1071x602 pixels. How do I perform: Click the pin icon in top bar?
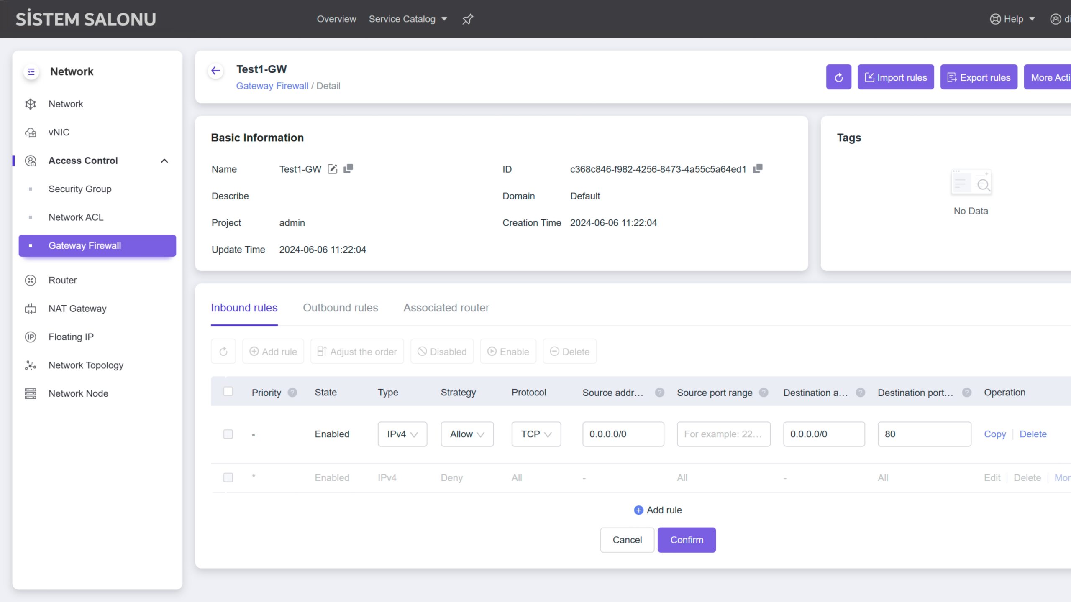pyautogui.click(x=467, y=19)
